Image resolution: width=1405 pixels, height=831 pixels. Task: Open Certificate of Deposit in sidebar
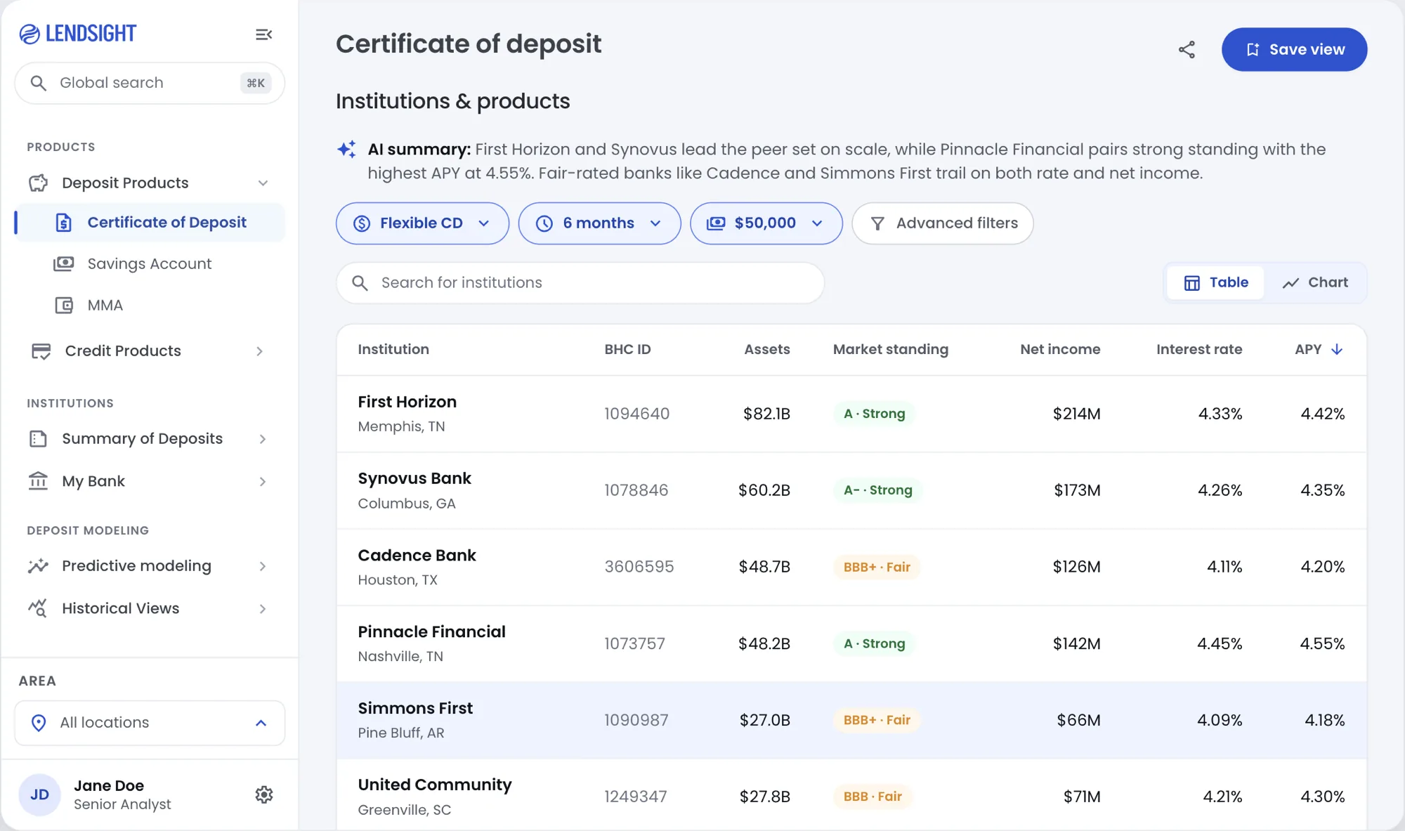coord(150,223)
